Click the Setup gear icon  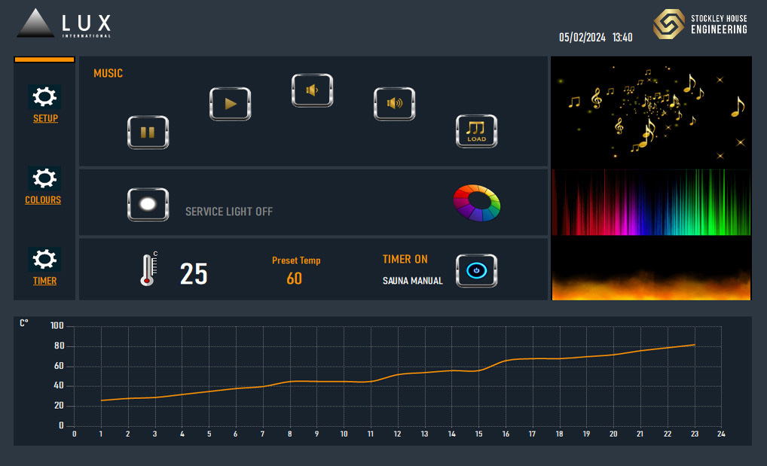coord(44,97)
